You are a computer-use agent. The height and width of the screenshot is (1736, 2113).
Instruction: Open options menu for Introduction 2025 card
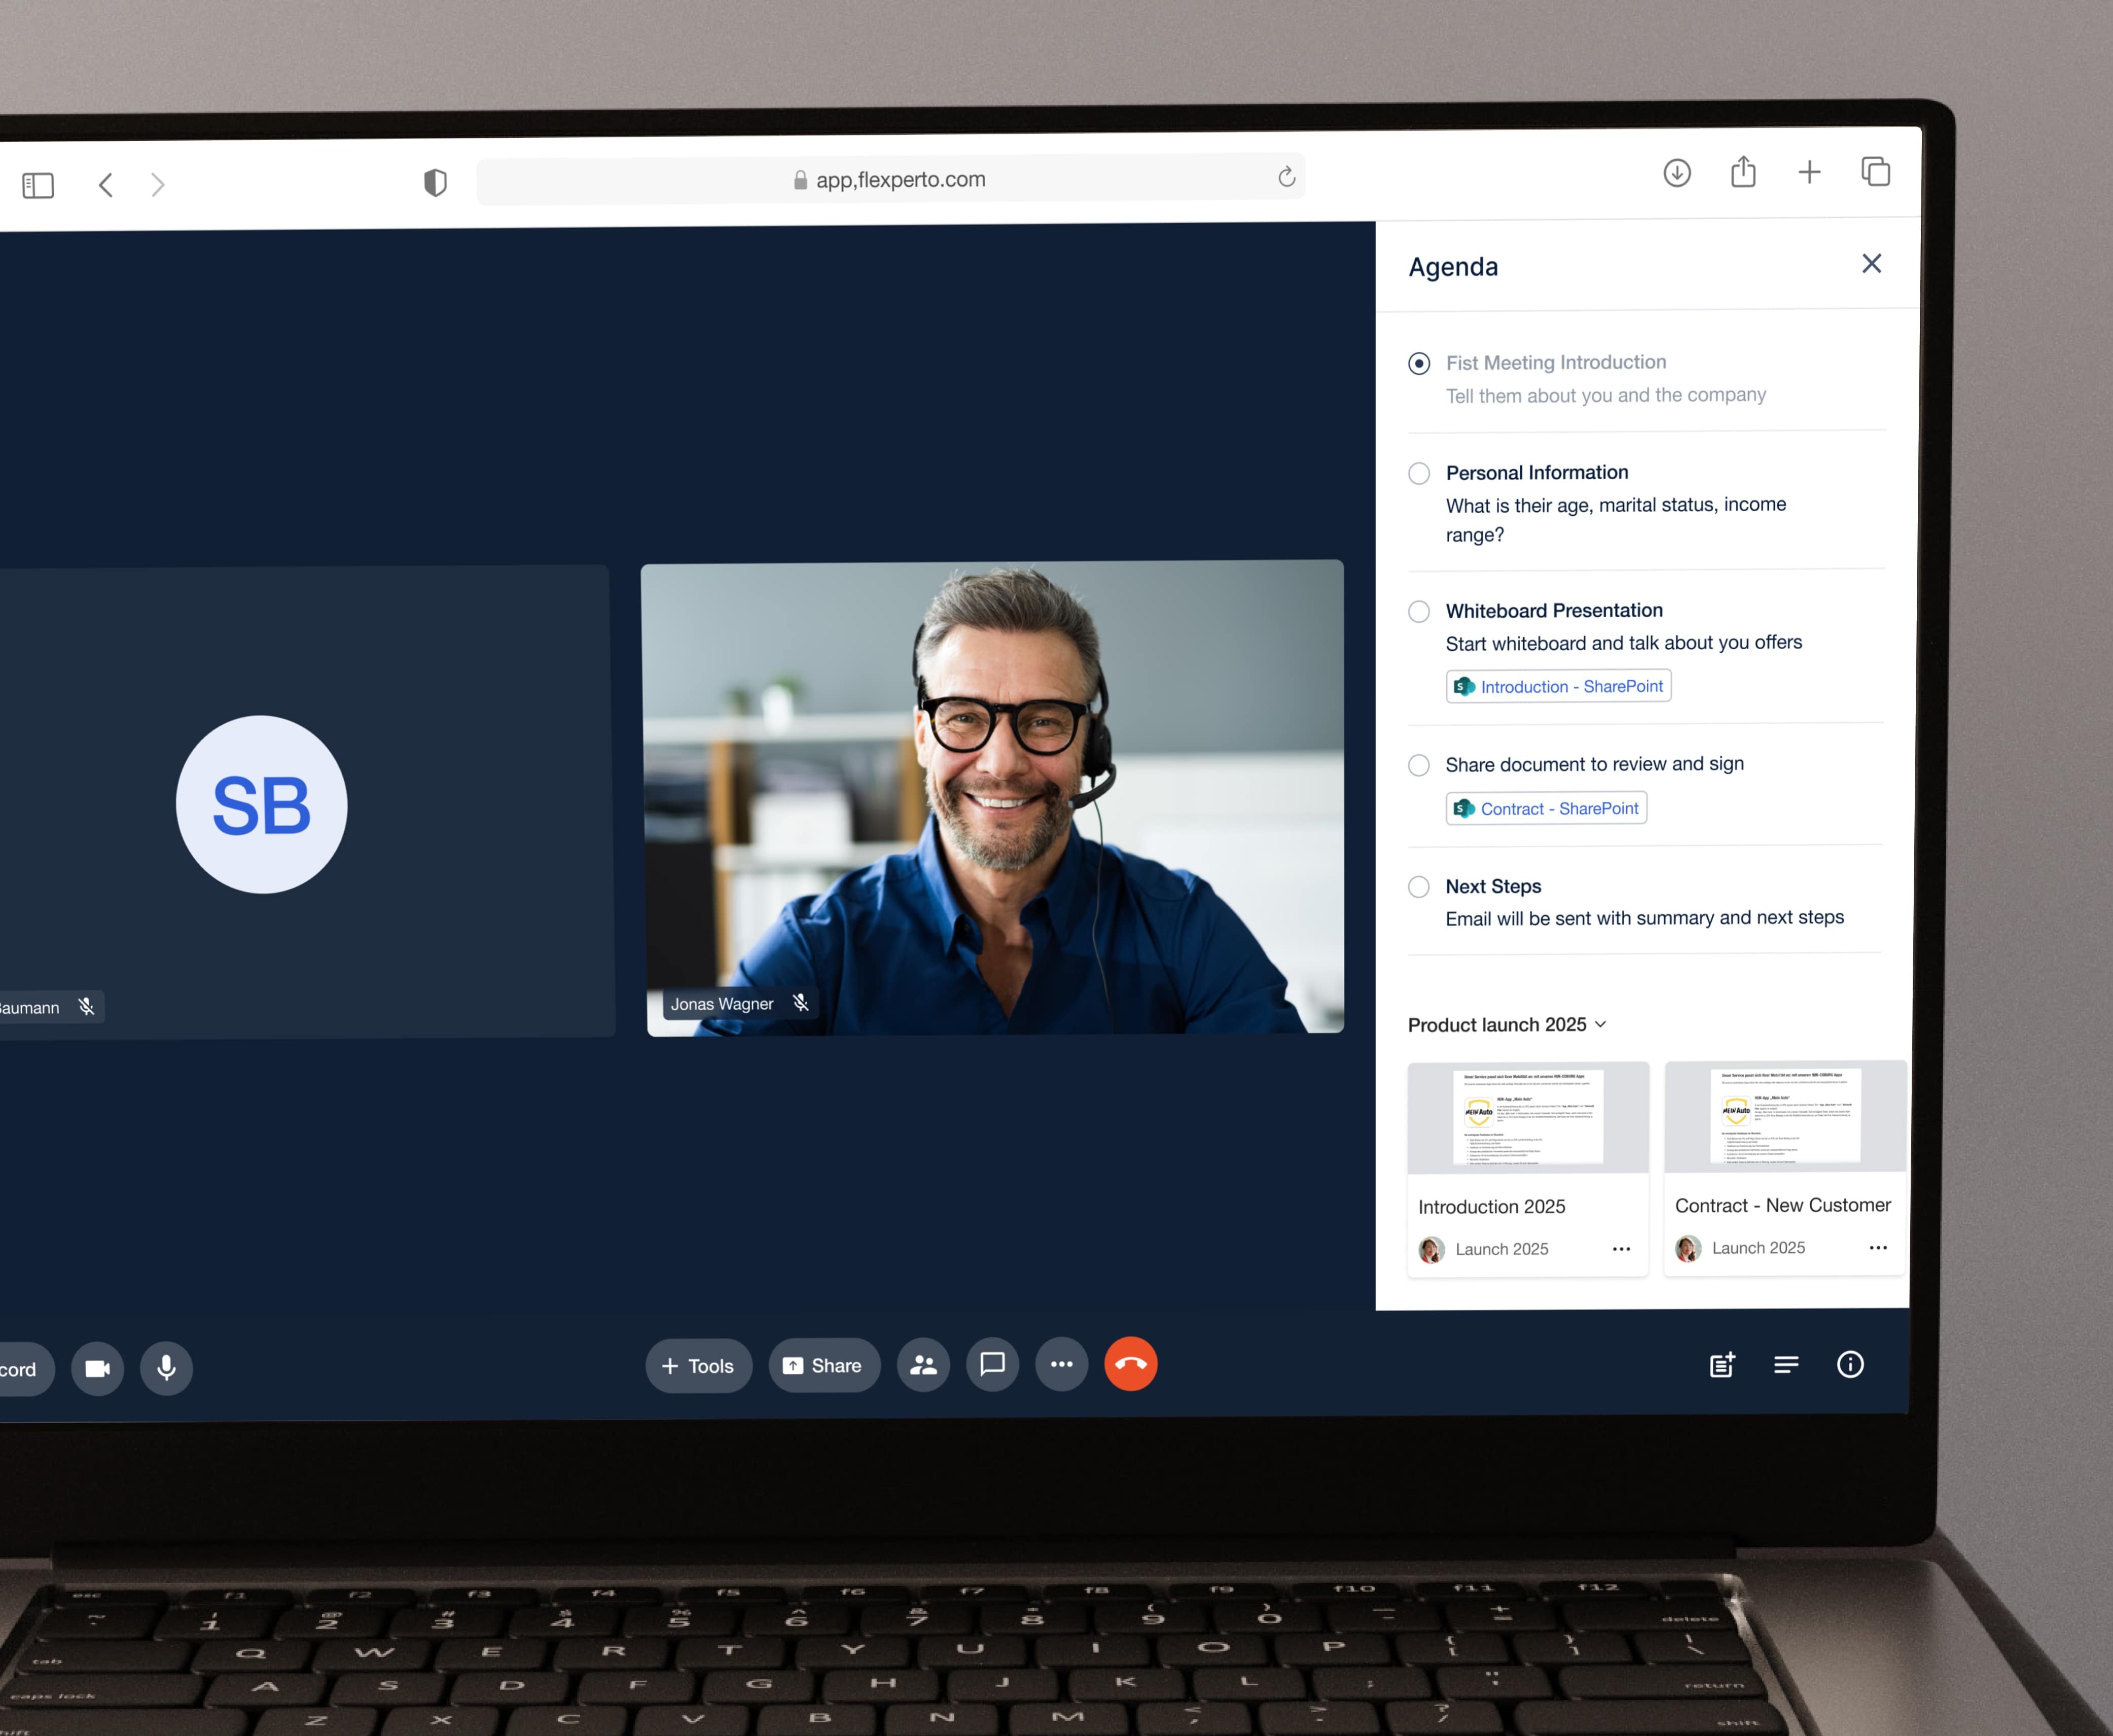pos(1621,1249)
